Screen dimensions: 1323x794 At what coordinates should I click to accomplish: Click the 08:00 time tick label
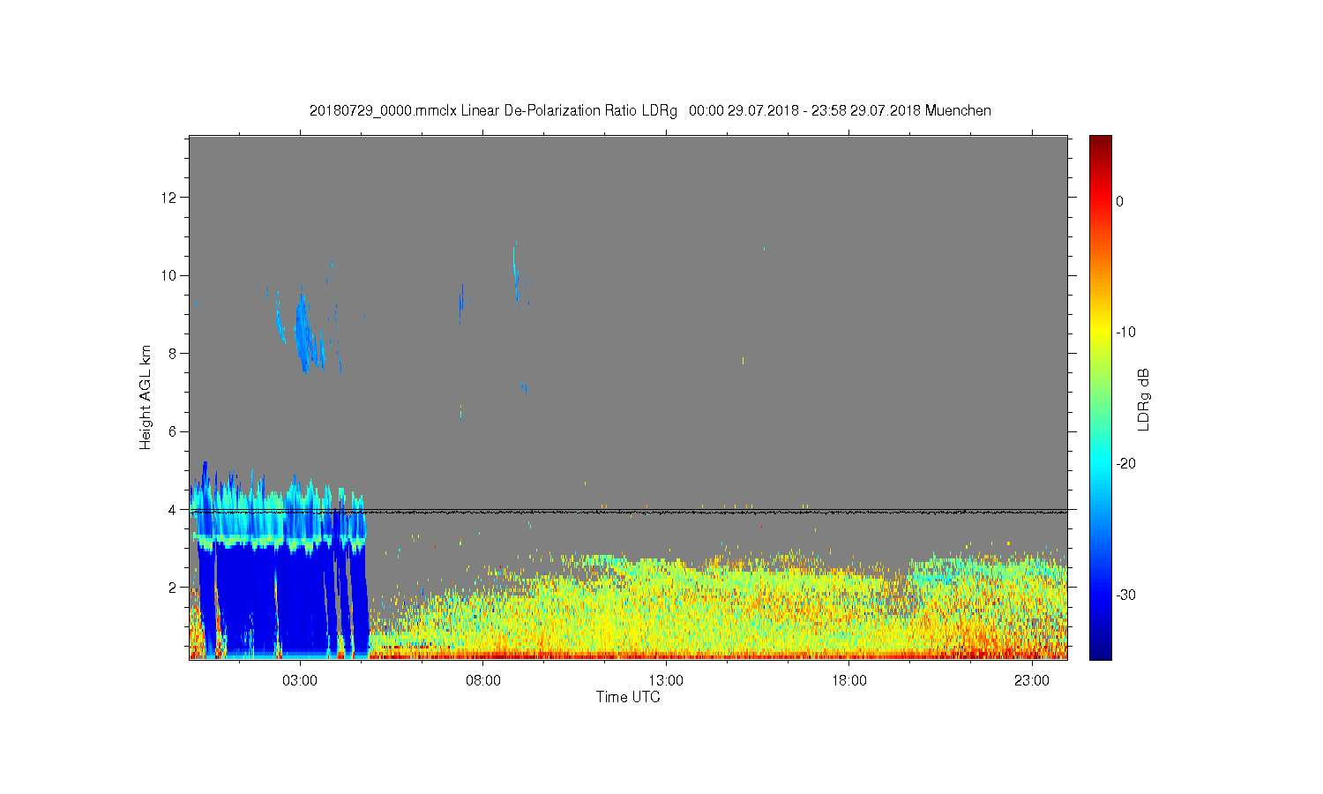pyautogui.click(x=483, y=681)
